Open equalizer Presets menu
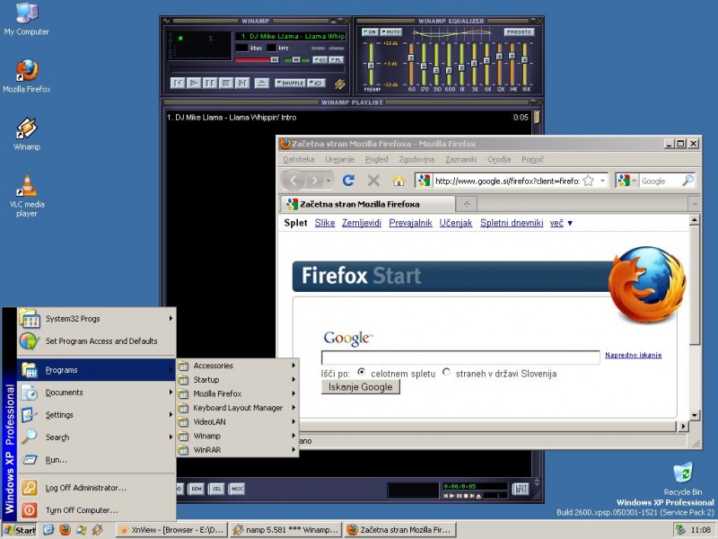The image size is (718, 539). coord(519,32)
